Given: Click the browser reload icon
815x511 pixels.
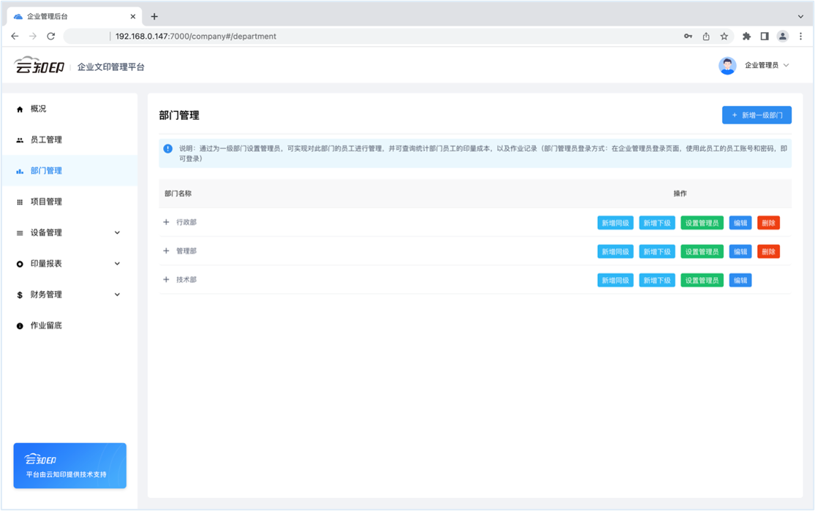Looking at the screenshot, I should (x=50, y=36).
